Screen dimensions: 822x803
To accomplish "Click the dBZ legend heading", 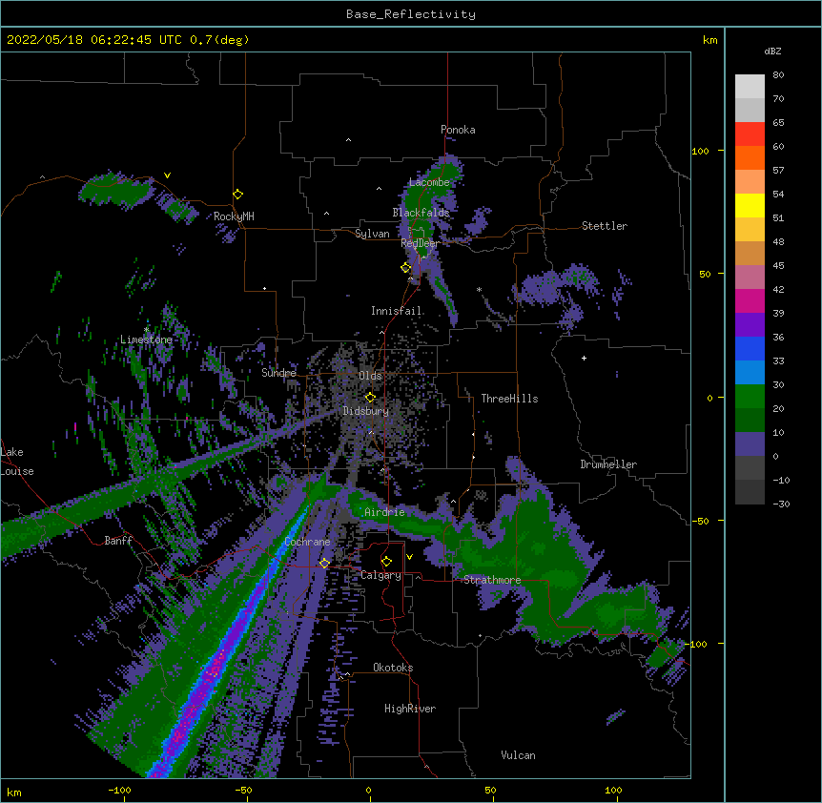I will coord(772,51).
